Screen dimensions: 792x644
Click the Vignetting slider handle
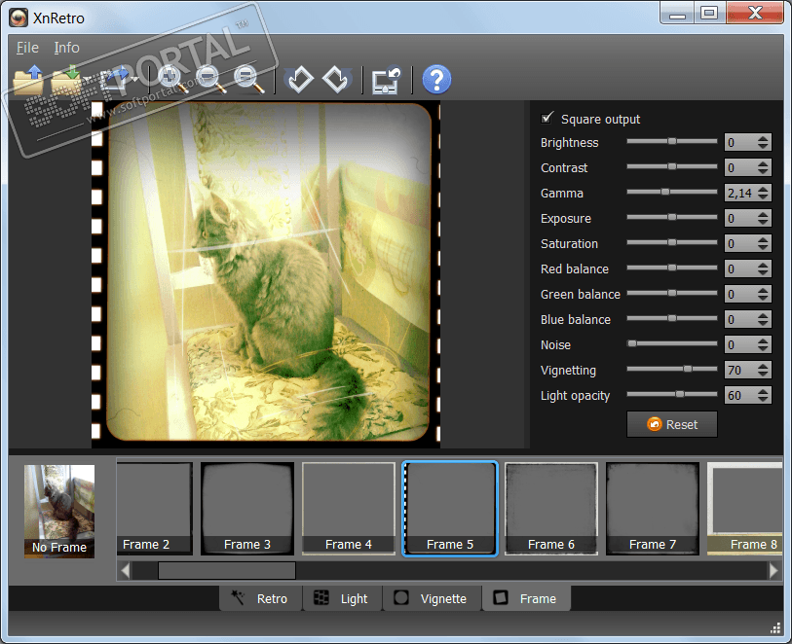pos(688,369)
